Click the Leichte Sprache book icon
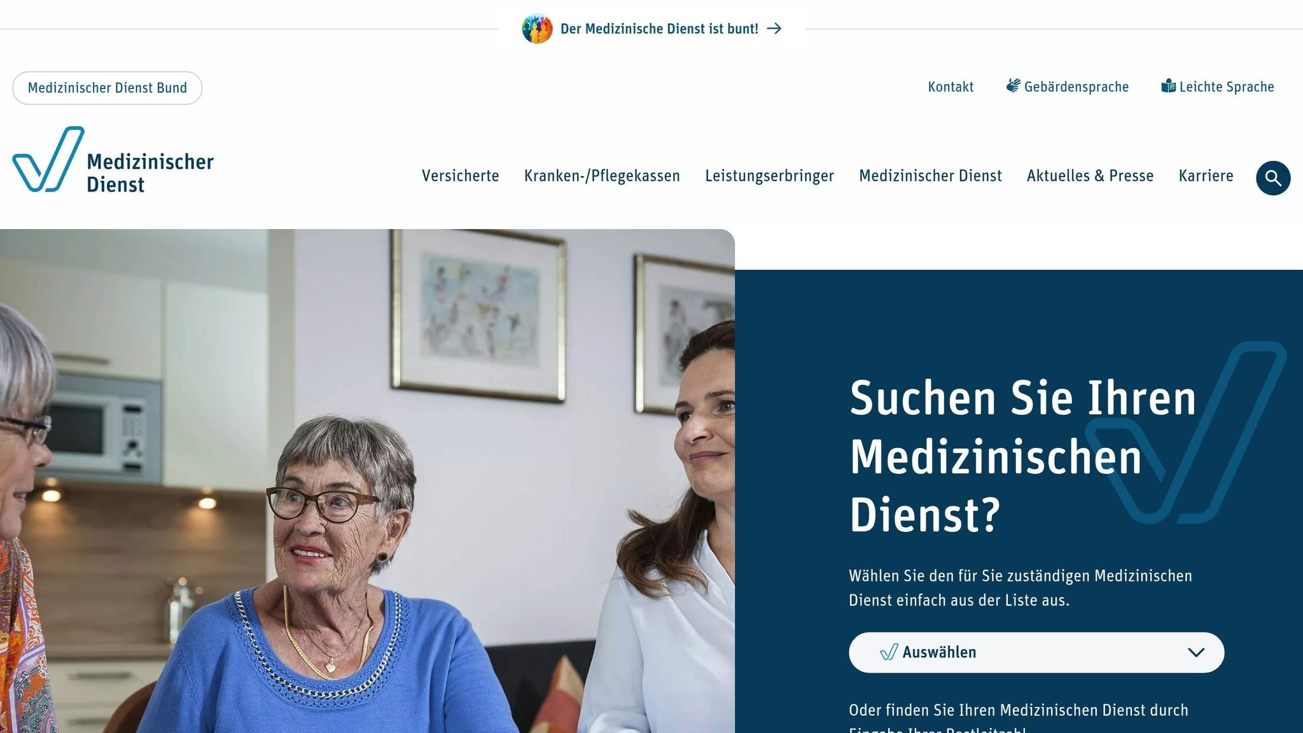The image size is (1303, 733). pyautogui.click(x=1168, y=86)
